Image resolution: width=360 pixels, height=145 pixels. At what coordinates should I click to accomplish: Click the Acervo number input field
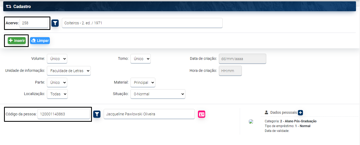click(34, 23)
